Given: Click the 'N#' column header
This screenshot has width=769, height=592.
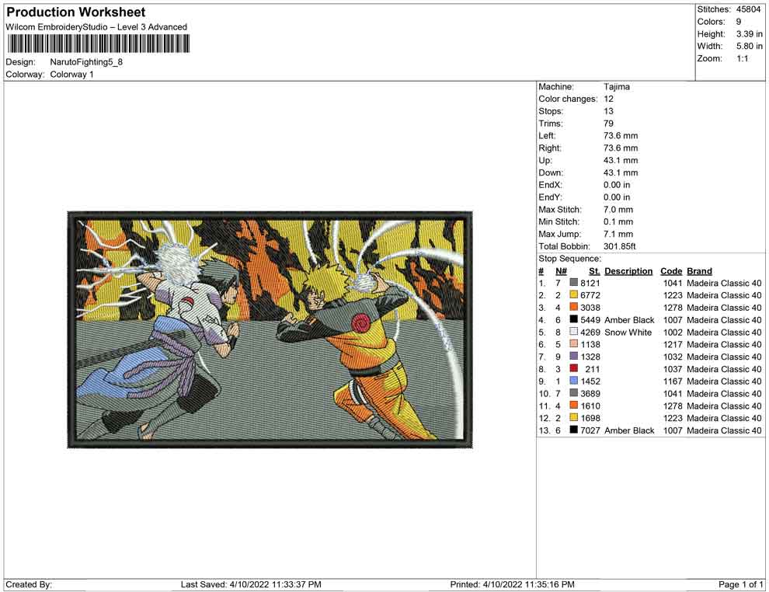Looking at the screenshot, I should (561, 271).
